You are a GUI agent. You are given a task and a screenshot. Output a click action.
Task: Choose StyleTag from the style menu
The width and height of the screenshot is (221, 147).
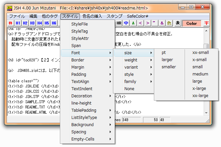(87, 31)
